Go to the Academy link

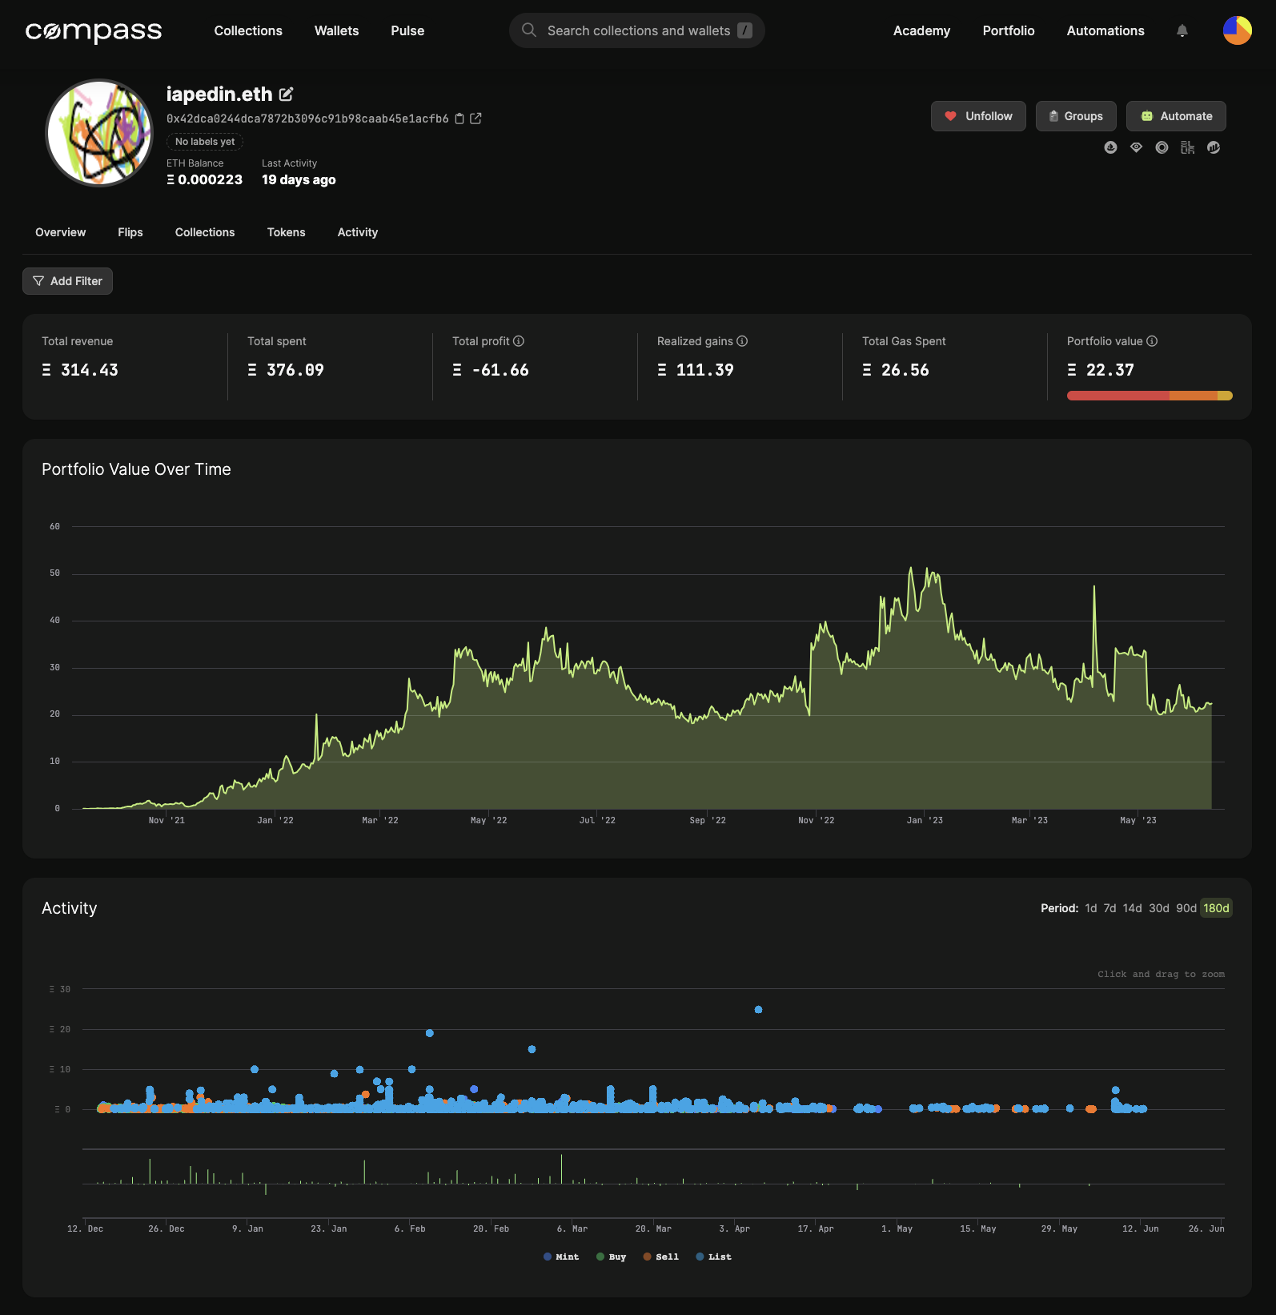click(x=921, y=30)
